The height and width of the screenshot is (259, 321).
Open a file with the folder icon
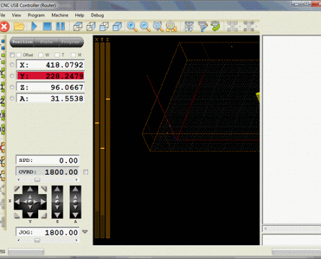(x=19, y=26)
